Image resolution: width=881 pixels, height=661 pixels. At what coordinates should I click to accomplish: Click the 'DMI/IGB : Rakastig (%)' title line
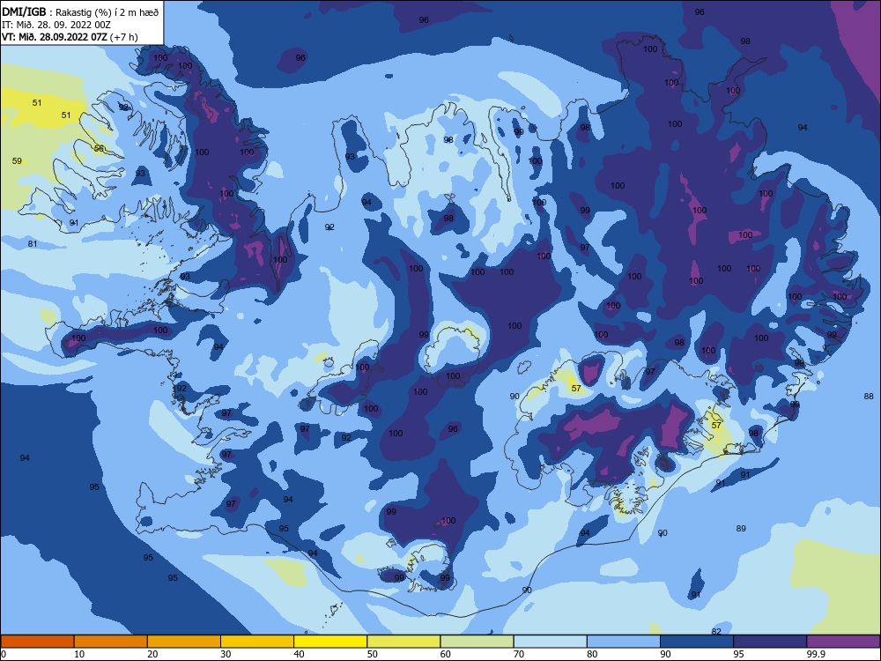pos(80,12)
